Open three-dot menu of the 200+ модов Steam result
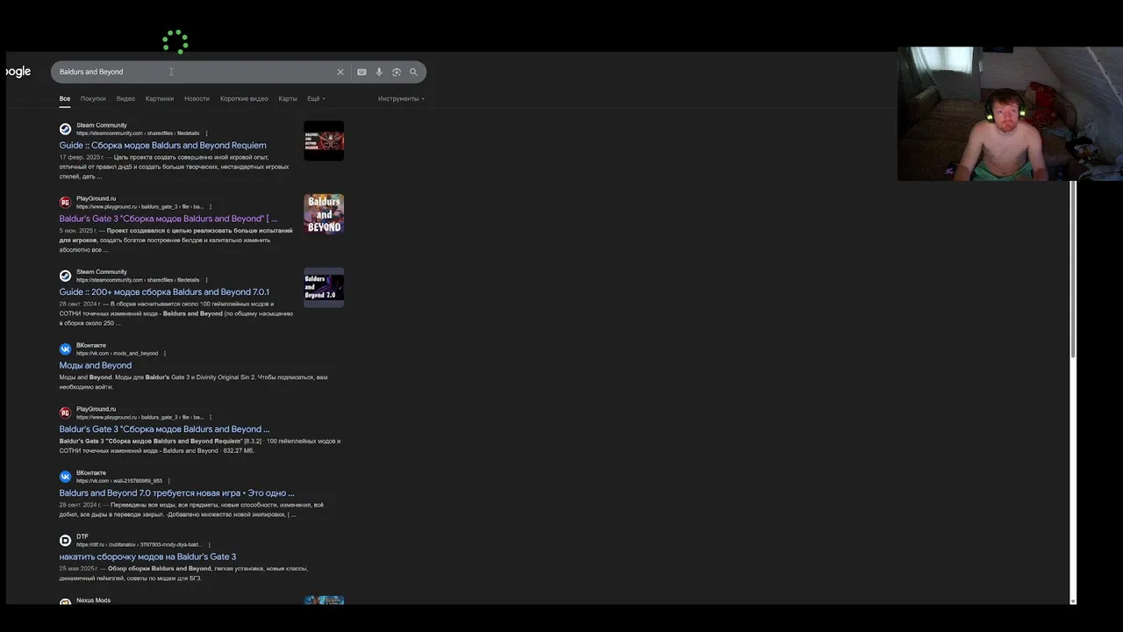The height and width of the screenshot is (632, 1123). pos(206,280)
